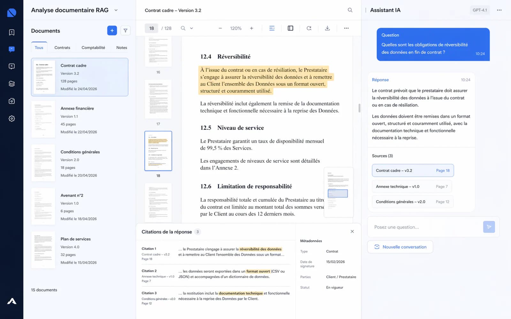Switch to the Contrats tab
Screen dimensions: 511x319
pyautogui.click(x=62, y=48)
